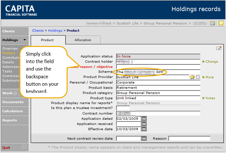Open the Effective date calendar picker

pos(144,129)
